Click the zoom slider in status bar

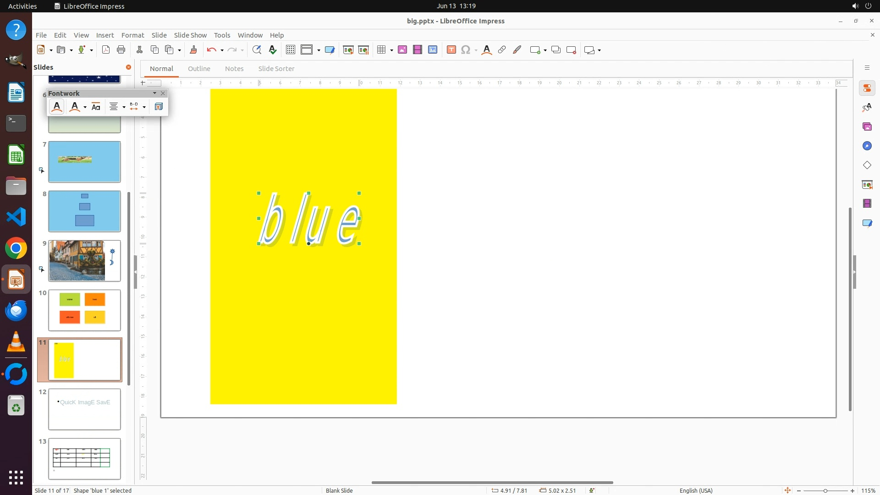[825, 491]
